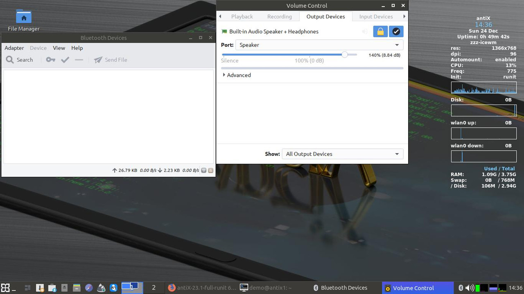This screenshot has width=524, height=294.
Task: Lock channels together with the padlock toggle
Action: [x=380, y=31]
